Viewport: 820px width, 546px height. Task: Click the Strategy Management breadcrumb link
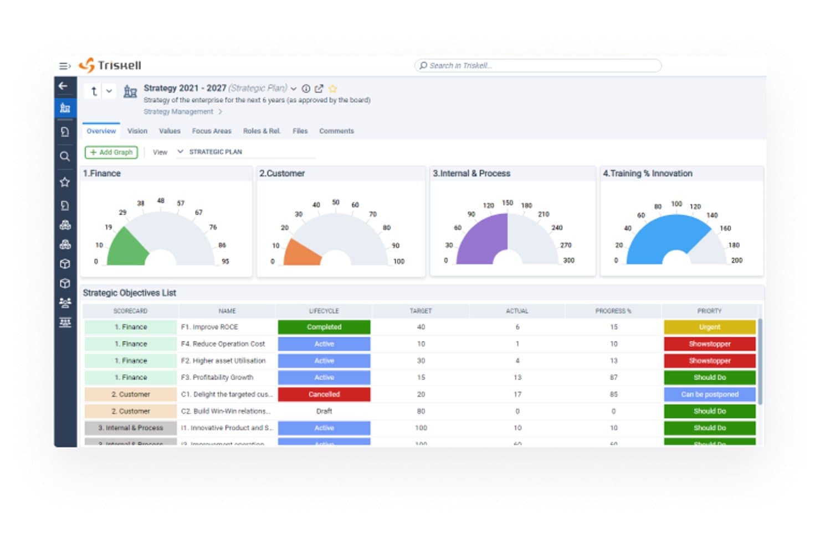pyautogui.click(x=178, y=112)
